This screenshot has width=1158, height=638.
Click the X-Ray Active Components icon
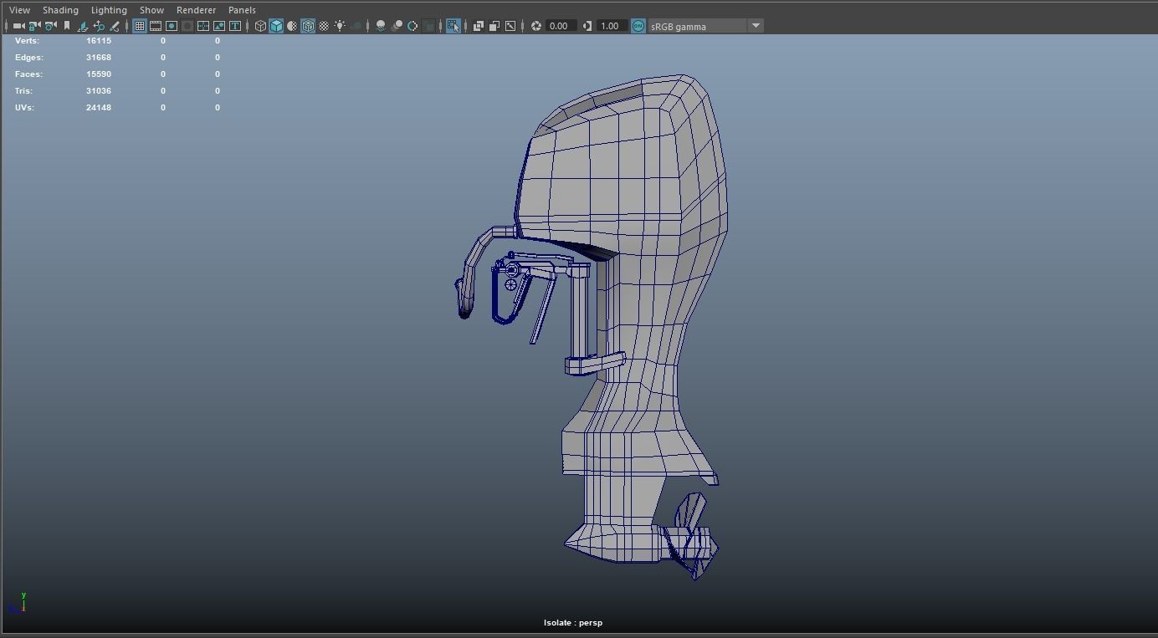pos(494,26)
